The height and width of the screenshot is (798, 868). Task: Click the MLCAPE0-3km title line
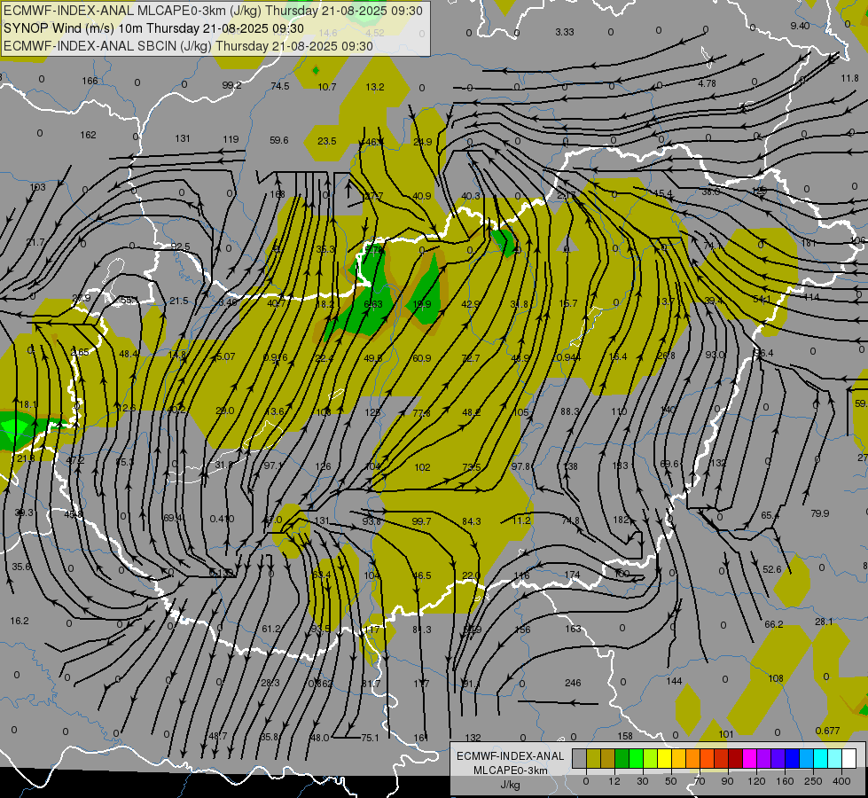coord(213,11)
